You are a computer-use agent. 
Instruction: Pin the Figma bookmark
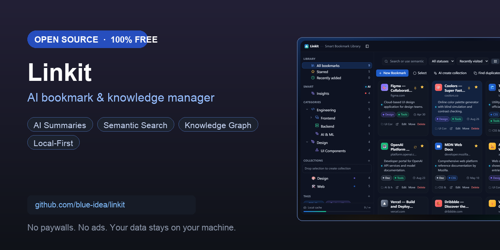(x=415, y=87)
